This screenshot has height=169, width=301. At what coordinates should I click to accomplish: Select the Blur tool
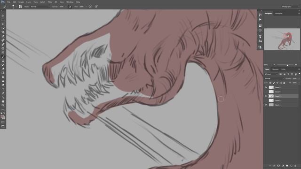click(x=3, y=77)
